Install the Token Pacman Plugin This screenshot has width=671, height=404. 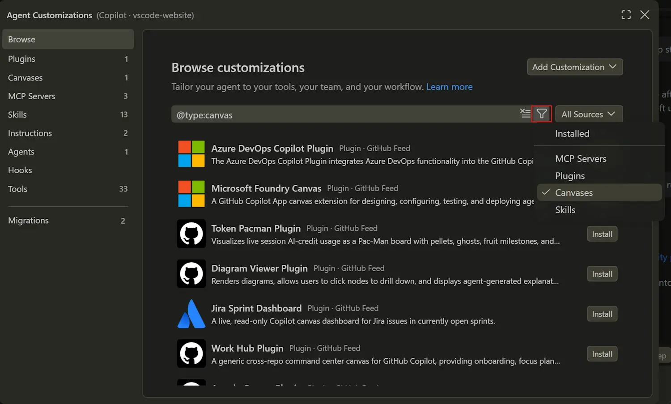click(x=602, y=234)
